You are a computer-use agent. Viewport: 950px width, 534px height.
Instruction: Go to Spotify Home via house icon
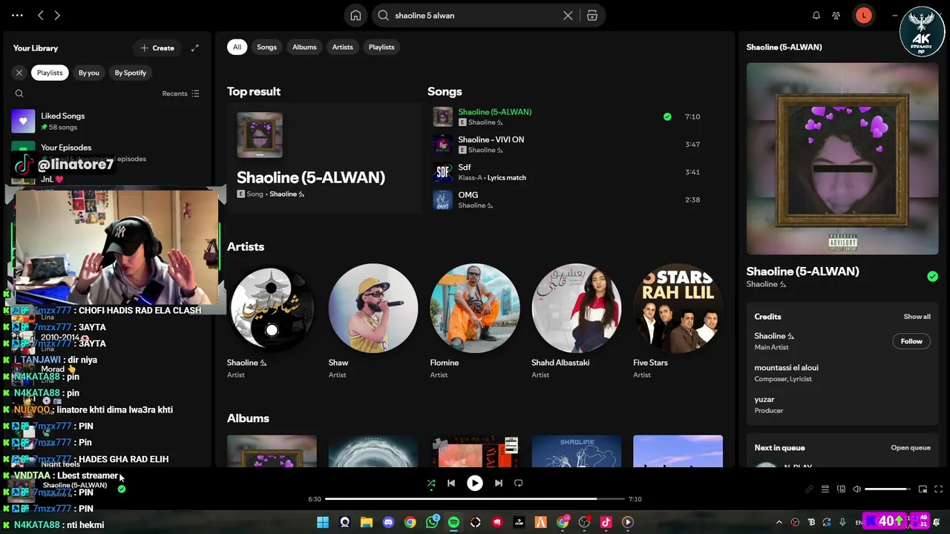pyautogui.click(x=356, y=16)
